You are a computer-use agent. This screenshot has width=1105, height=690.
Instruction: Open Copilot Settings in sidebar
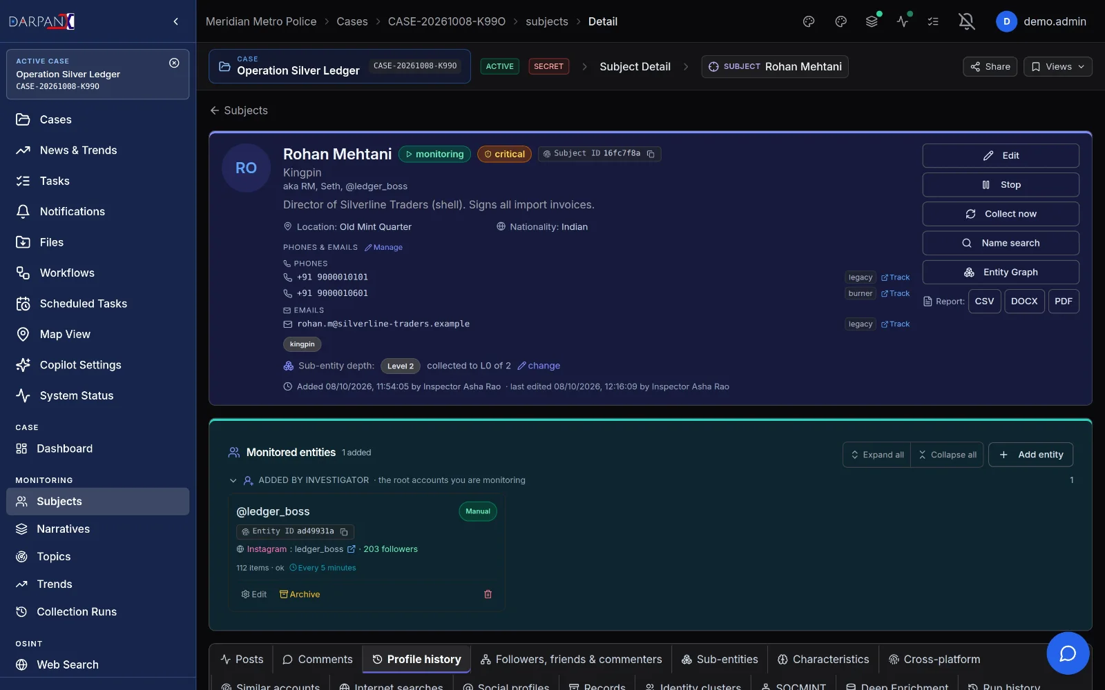tap(97, 365)
